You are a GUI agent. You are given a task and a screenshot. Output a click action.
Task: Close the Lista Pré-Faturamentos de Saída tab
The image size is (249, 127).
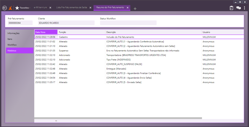click(90, 8)
